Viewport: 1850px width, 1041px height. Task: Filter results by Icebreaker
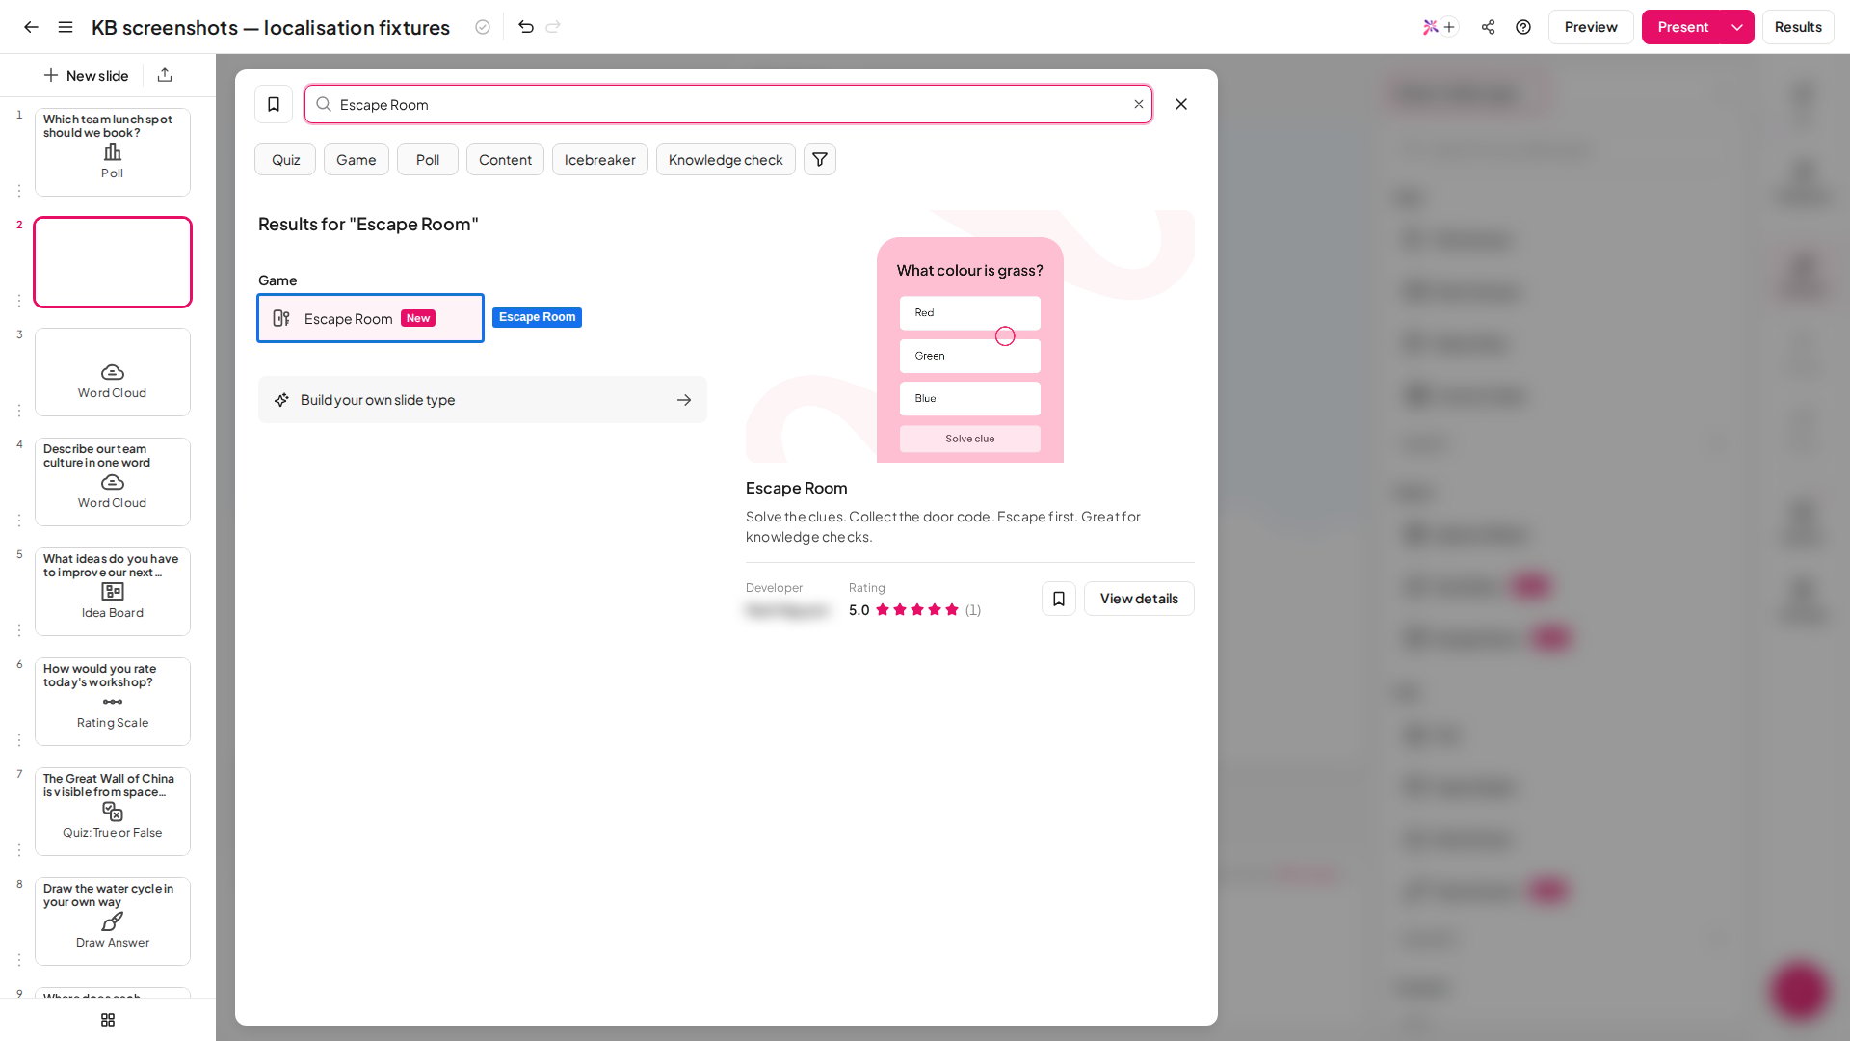[x=599, y=159]
